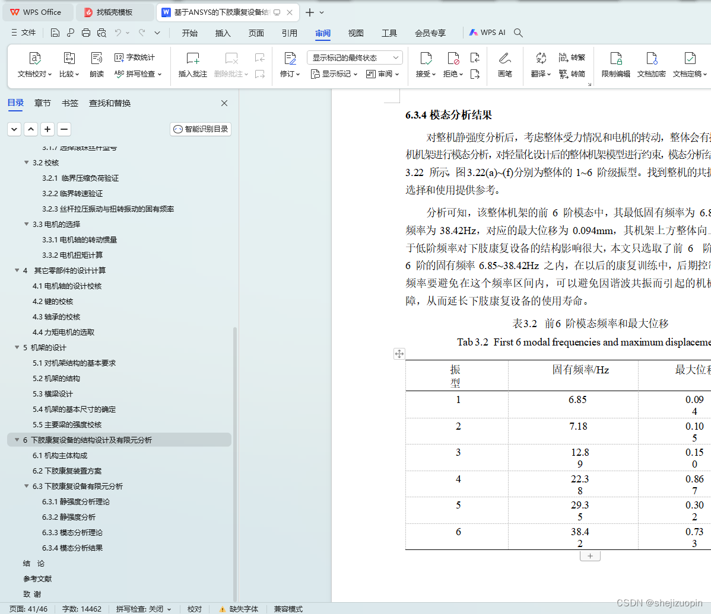Open the 拼写检查: 关闭 status dropdown

143,609
